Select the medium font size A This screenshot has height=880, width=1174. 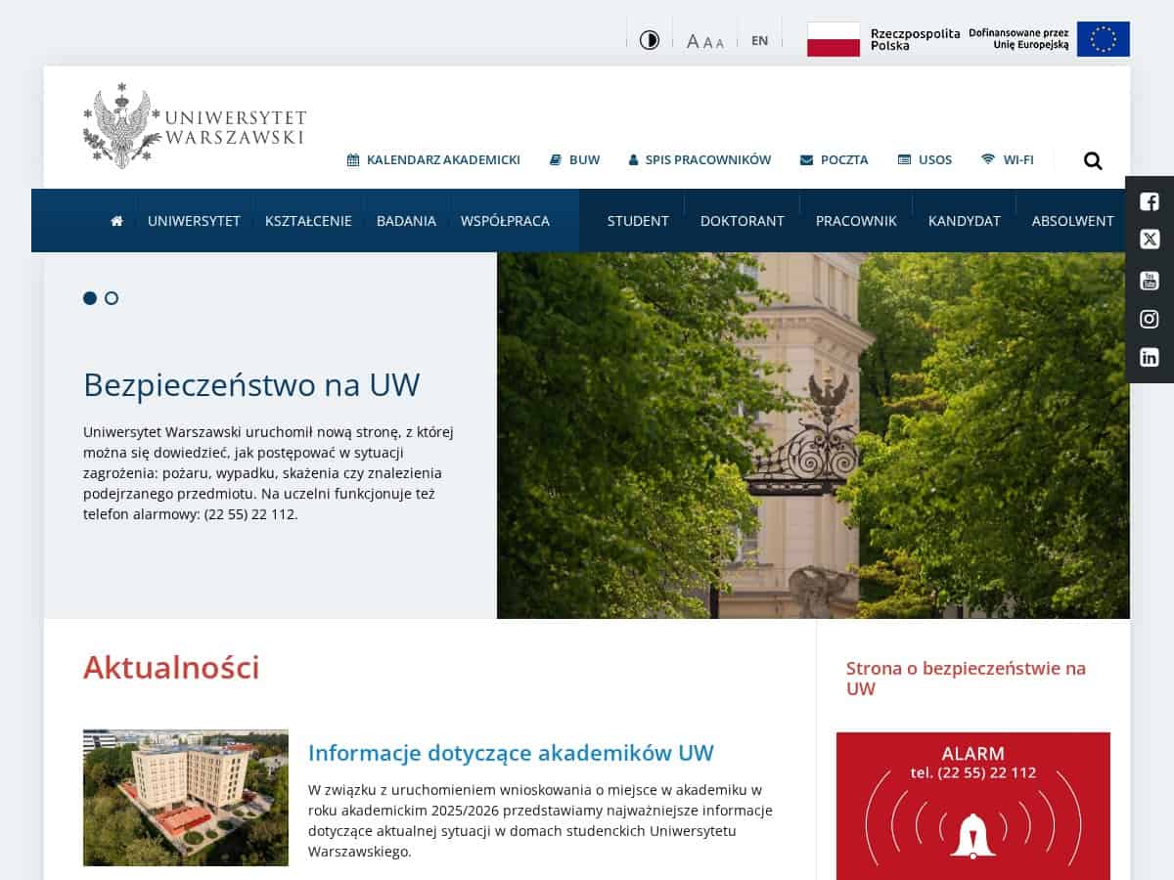coord(708,42)
